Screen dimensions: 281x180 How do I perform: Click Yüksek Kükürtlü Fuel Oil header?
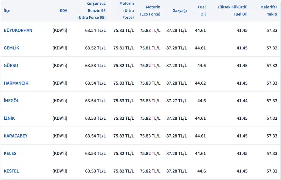232,11
